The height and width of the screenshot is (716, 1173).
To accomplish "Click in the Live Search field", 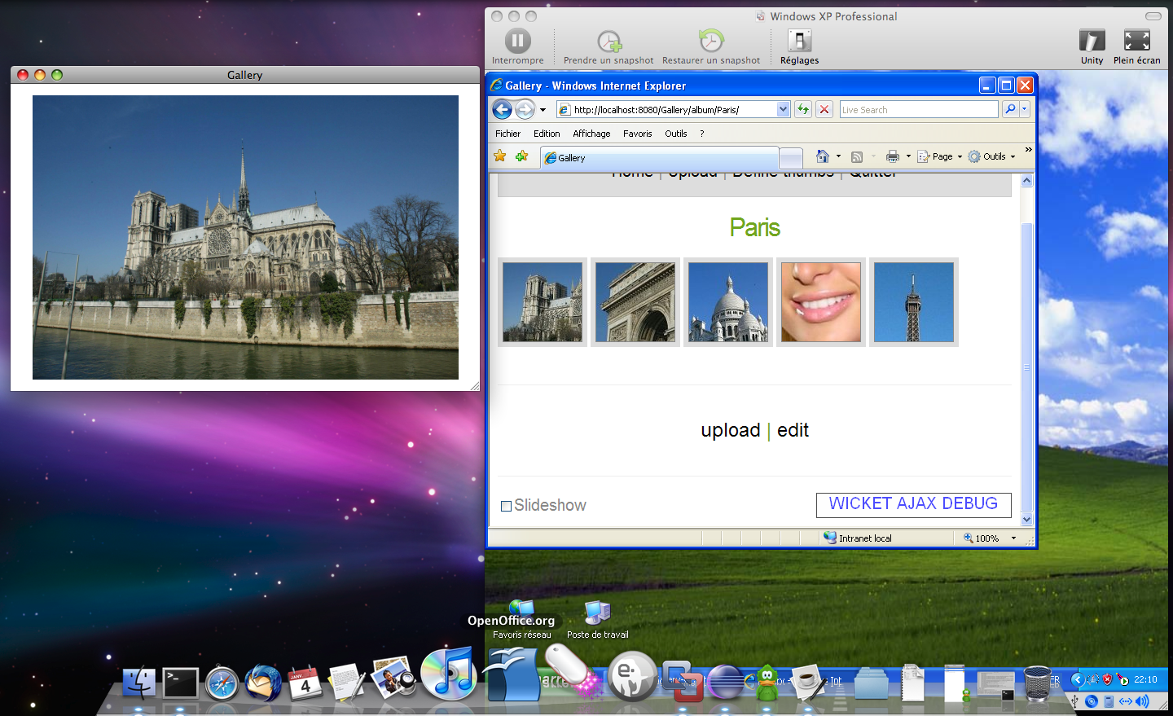I will tap(918, 109).
